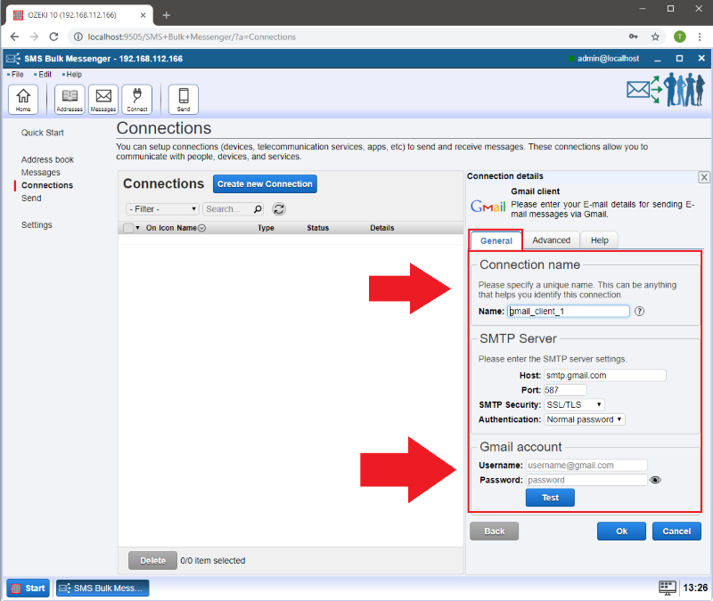Switch to the Advanced tab
The height and width of the screenshot is (601, 713).
click(x=551, y=240)
